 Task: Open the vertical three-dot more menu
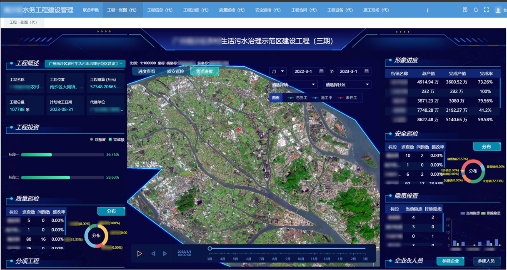(x=427, y=10)
